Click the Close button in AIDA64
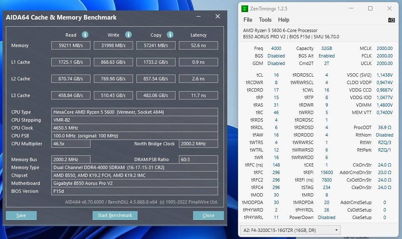 coord(208,215)
